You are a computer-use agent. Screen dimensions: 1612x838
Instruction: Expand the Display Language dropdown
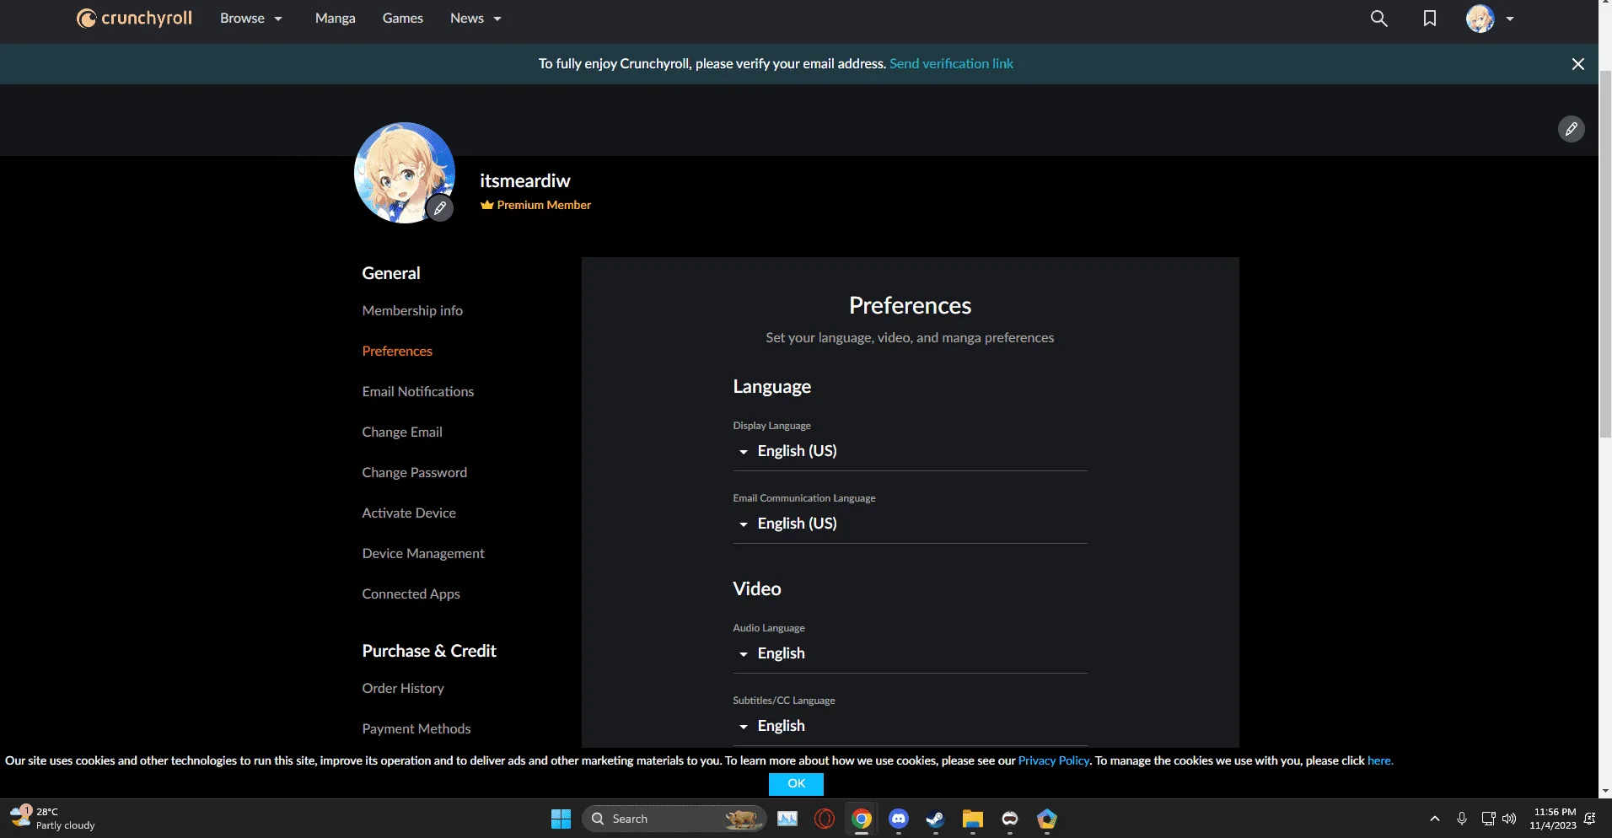click(x=911, y=452)
